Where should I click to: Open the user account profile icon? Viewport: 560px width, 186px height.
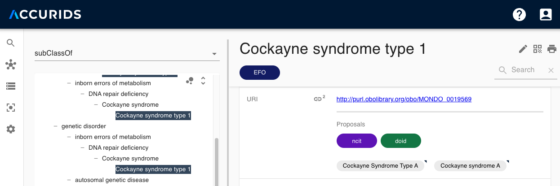pos(546,15)
